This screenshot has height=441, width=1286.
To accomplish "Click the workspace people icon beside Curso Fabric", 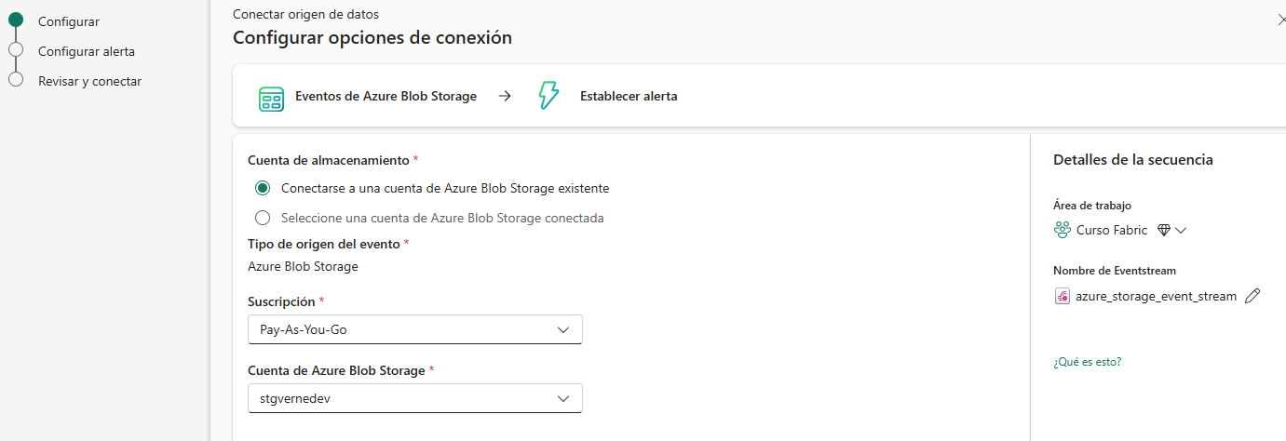I will [1062, 230].
